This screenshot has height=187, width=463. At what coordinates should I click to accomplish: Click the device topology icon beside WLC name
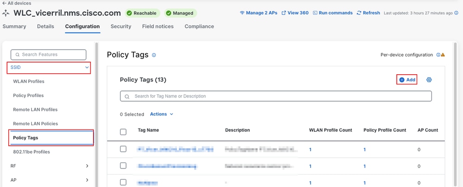(x=6, y=13)
